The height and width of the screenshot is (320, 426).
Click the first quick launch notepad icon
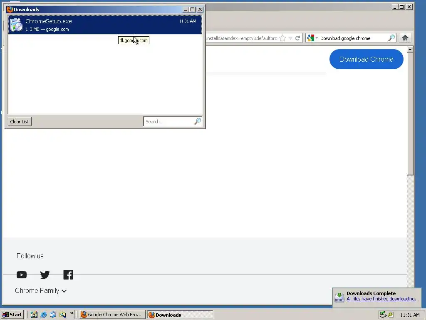click(34, 315)
